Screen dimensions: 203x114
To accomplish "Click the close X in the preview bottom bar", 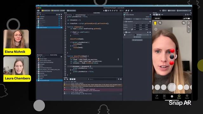I will pos(172,96).
